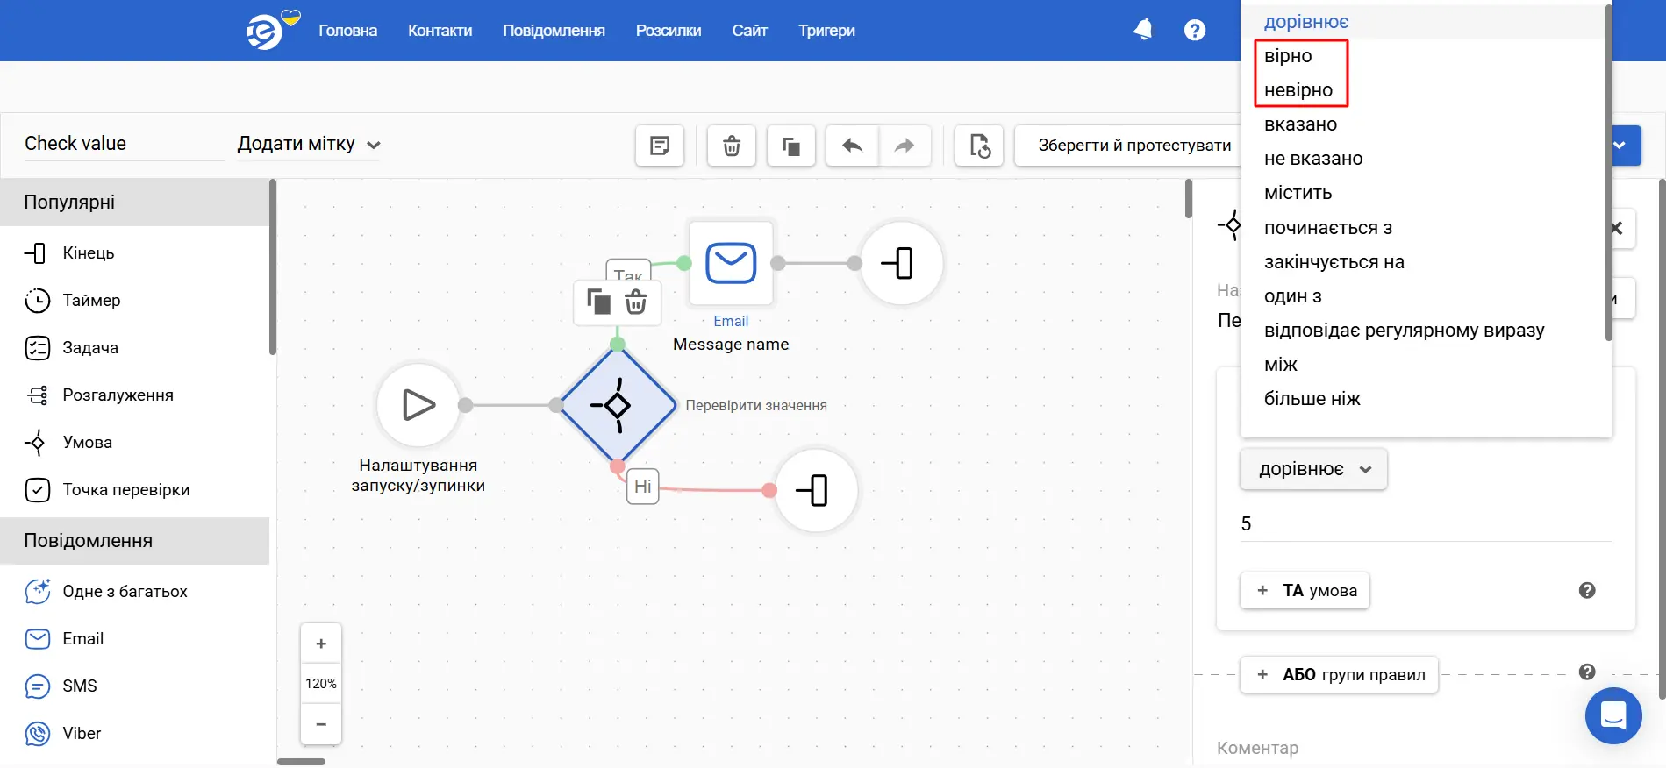
Task: Open the help question mark in header
Action: tap(1194, 31)
